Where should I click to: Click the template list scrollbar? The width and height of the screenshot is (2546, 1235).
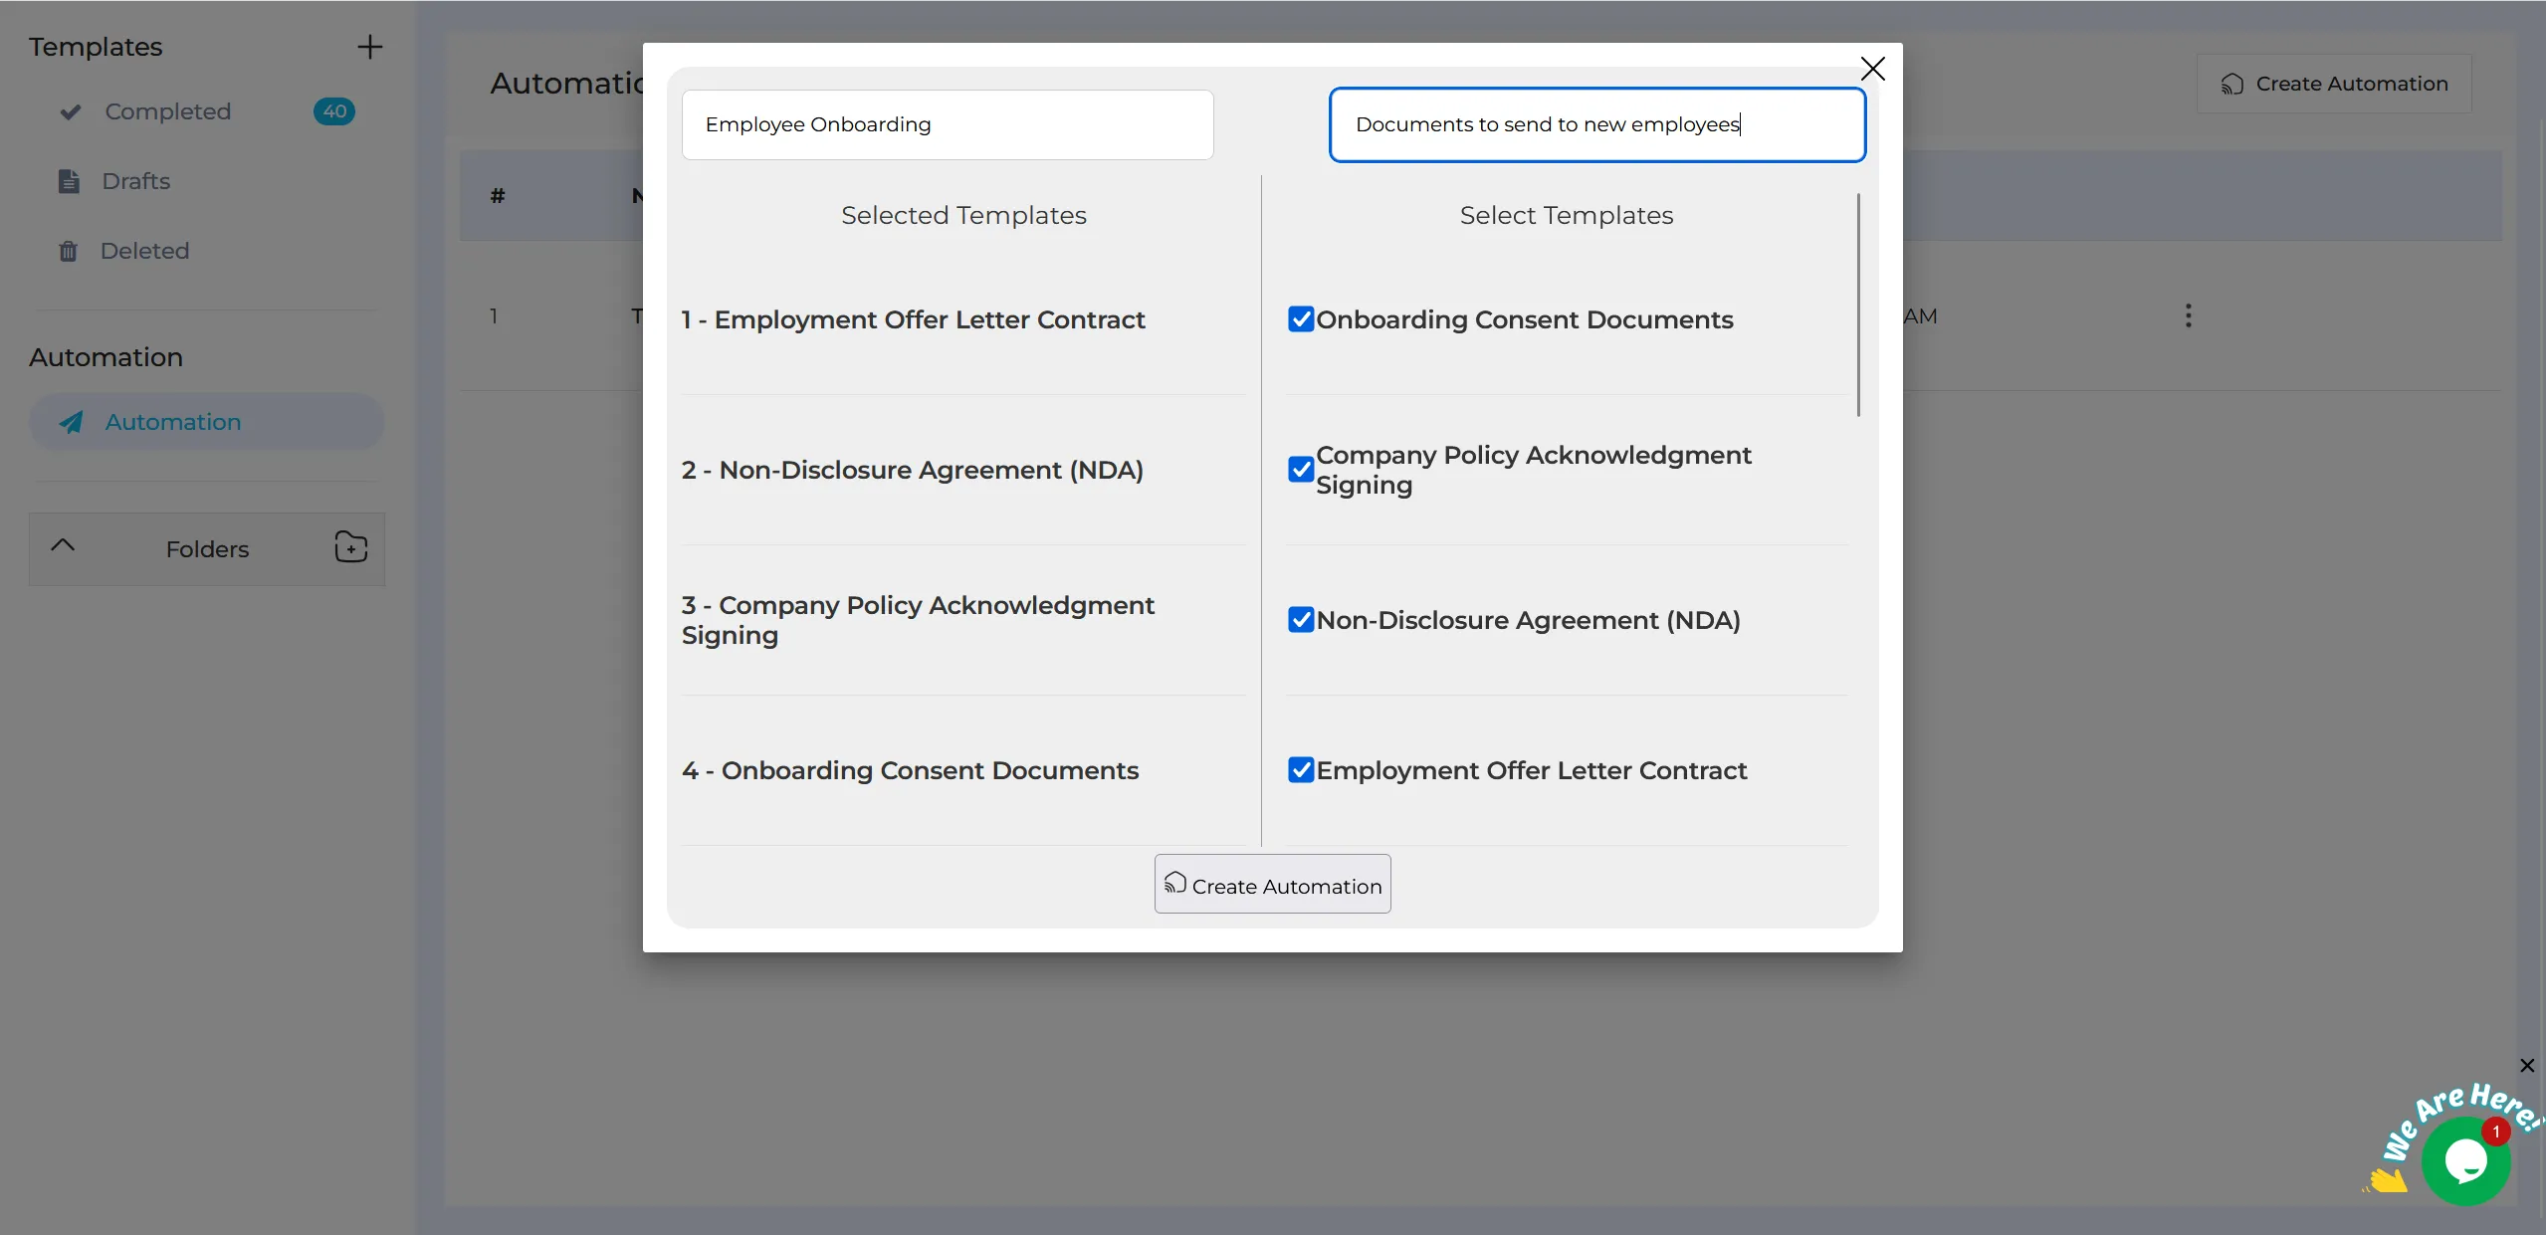[1857, 305]
